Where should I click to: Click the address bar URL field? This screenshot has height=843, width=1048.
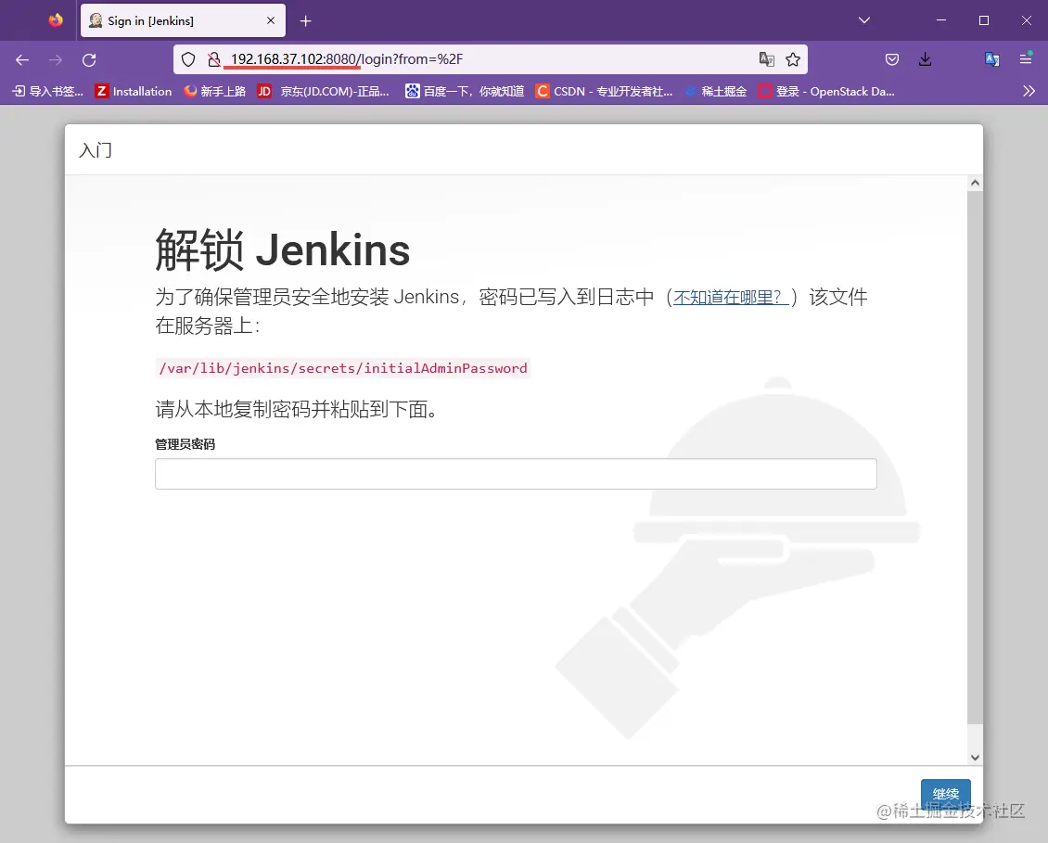491,59
